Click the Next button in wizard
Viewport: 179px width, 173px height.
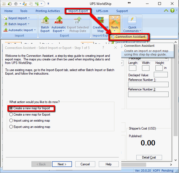[62, 164]
